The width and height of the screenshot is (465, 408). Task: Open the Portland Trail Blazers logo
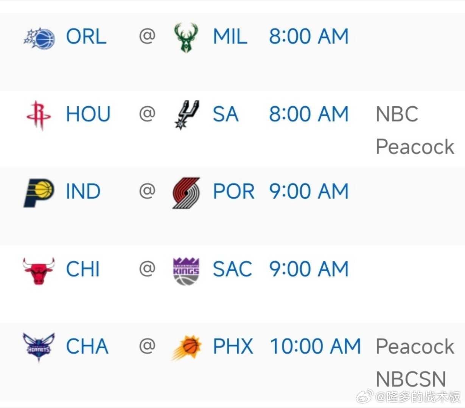187,193
